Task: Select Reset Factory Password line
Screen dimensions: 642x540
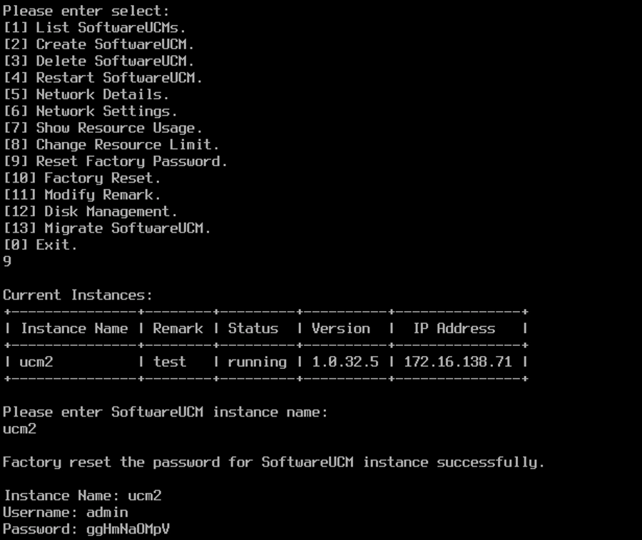Action: click(x=115, y=161)
